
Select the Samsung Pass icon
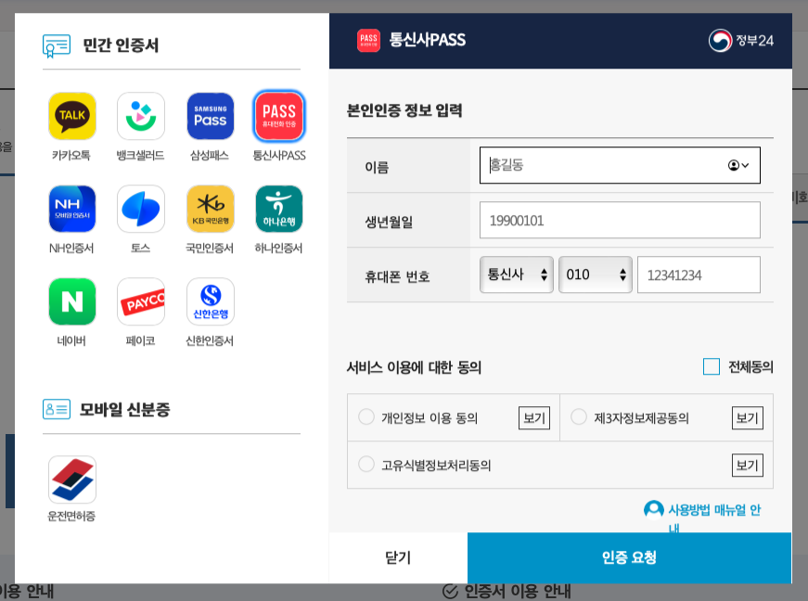tap(211, 116)
